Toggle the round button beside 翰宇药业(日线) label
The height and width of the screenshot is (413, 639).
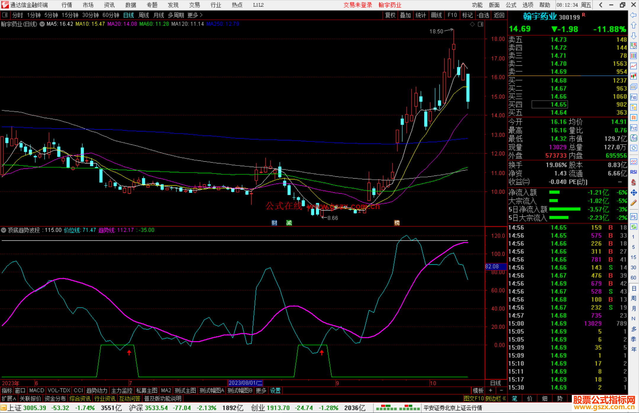tap(42, 24)
